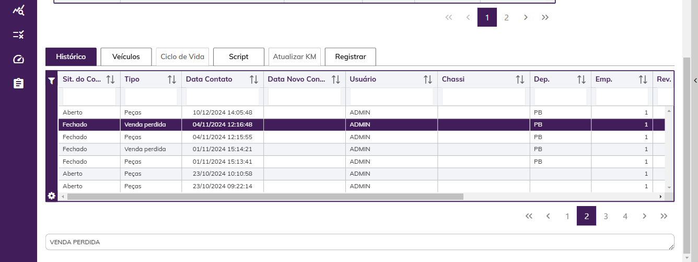Open the chart search icon in sidebar
The width and height of the screenshot is (698, 262).
coord(18,10)
